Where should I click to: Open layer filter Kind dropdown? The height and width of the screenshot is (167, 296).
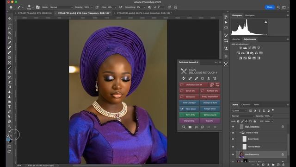(239, 111)
